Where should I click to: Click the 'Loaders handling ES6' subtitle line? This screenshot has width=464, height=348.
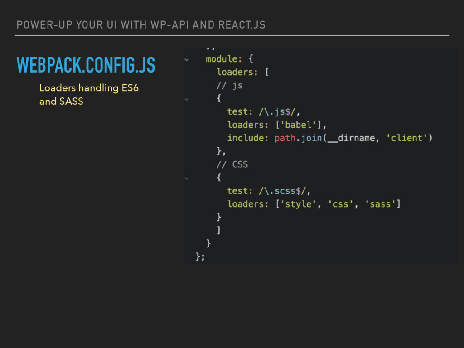(x=89, y=88)
